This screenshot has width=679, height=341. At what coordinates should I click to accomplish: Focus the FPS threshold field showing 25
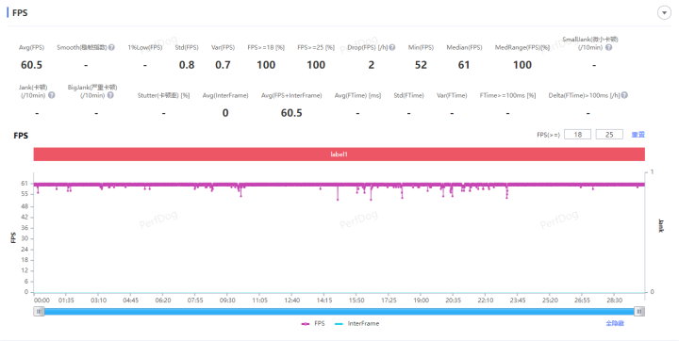click(x=609, y=135)
